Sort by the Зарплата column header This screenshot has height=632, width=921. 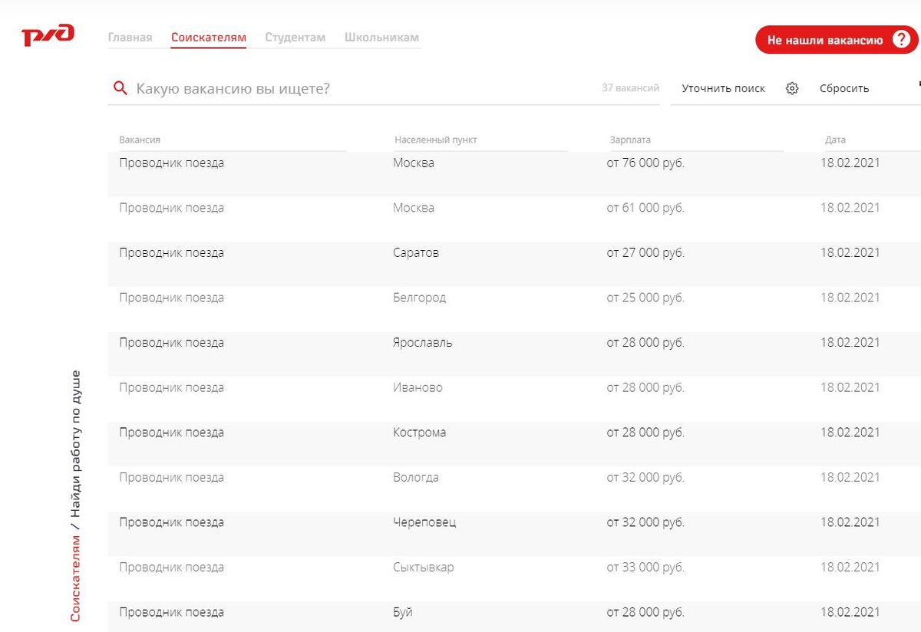(x=630, y=140)
